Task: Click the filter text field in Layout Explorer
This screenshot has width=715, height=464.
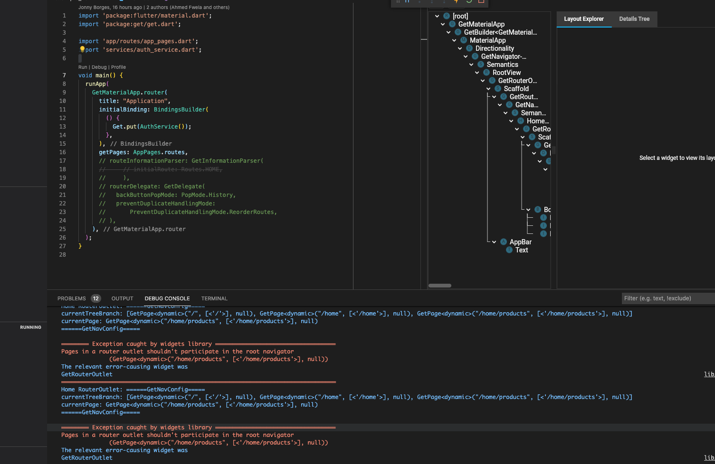Action: tap(667, 298)
